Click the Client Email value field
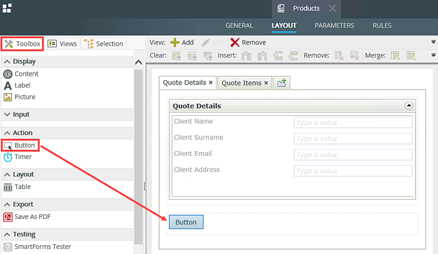This screenshot has width=438, height=254. (353, 155)
